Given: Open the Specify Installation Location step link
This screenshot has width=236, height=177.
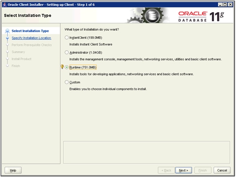Looking at the screenshot, I should click(x=31, y=38).
